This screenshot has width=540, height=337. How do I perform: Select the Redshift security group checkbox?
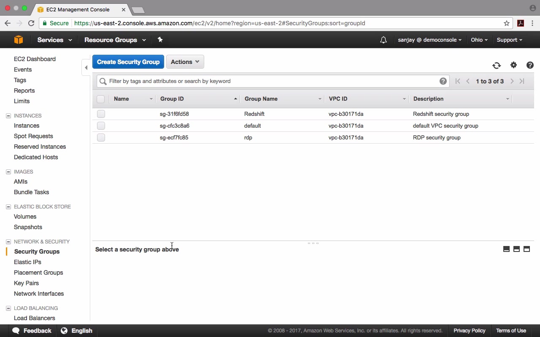click(x=101, y=114)
